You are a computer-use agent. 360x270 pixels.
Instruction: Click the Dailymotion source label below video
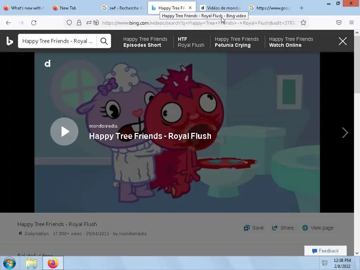click(x=37, y=233)
